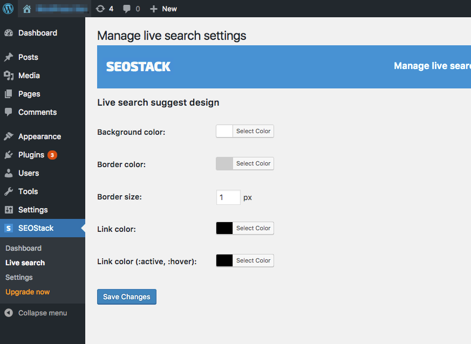Click the Media library icon
The width and height of the screenshot is (471, 344).
pos(9,75)
